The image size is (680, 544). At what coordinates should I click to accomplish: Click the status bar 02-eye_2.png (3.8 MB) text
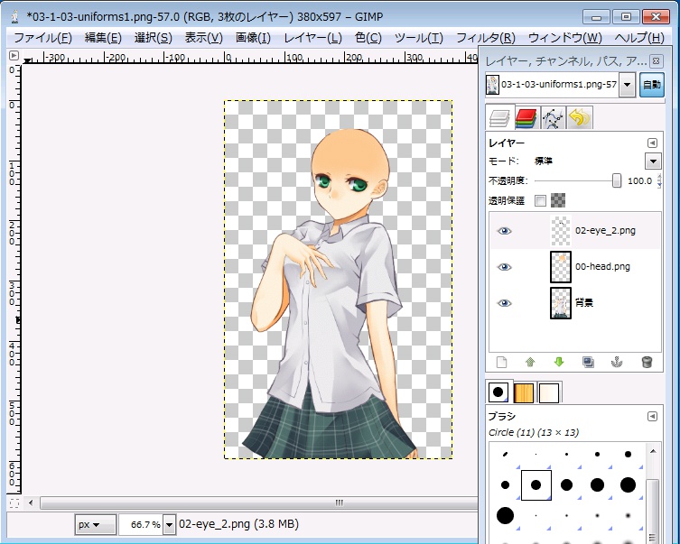tap(238, 524)
